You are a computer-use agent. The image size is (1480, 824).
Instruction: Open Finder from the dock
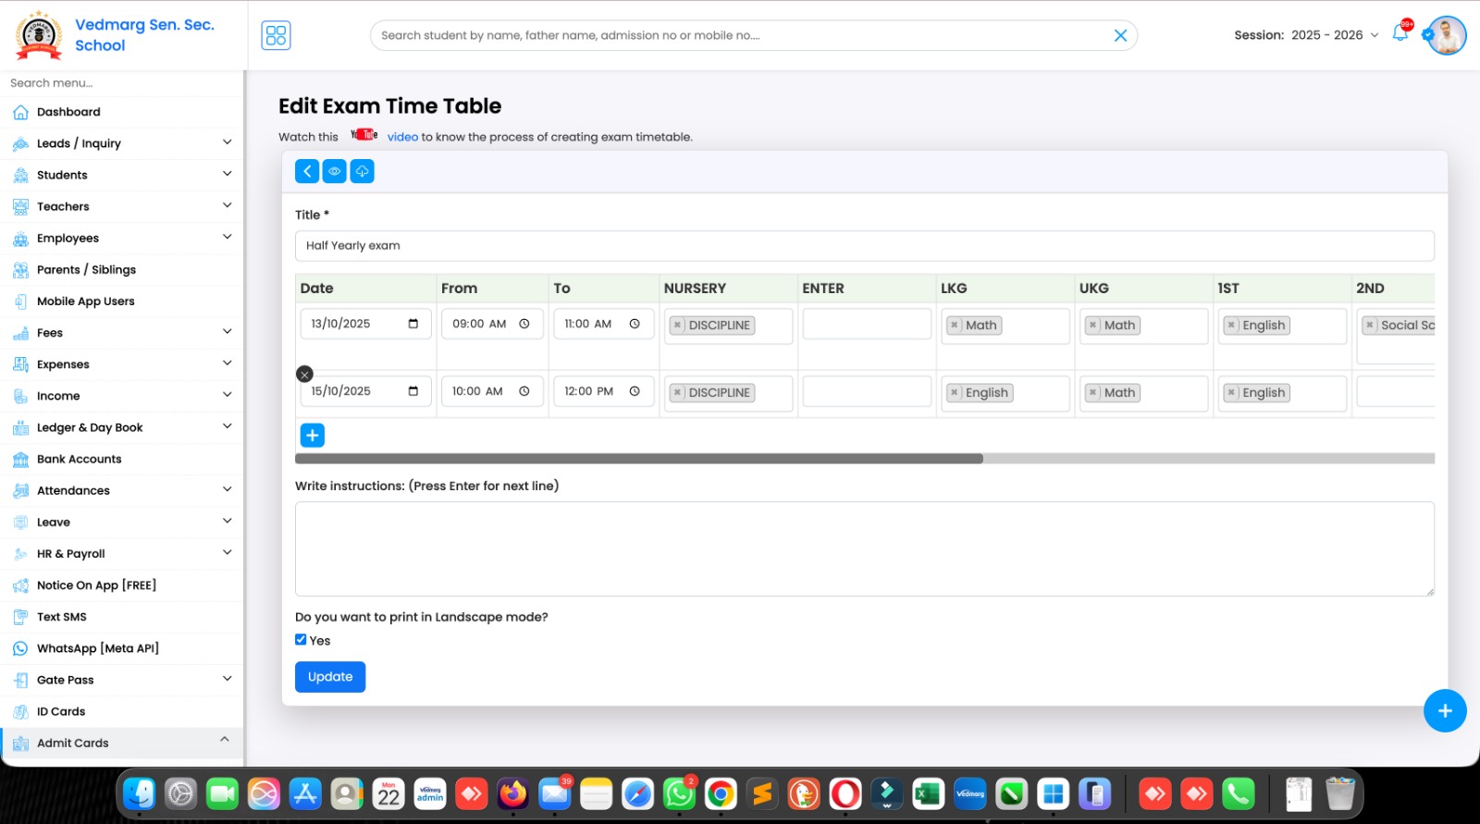coord(140,793)
